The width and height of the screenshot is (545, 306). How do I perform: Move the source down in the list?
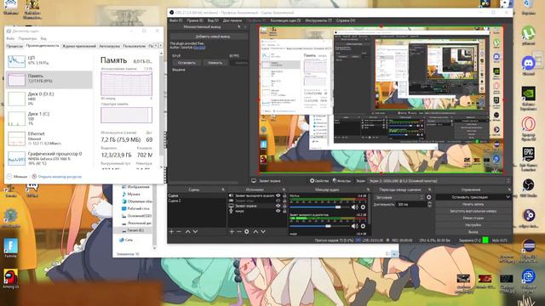click(x=263, y=231)
